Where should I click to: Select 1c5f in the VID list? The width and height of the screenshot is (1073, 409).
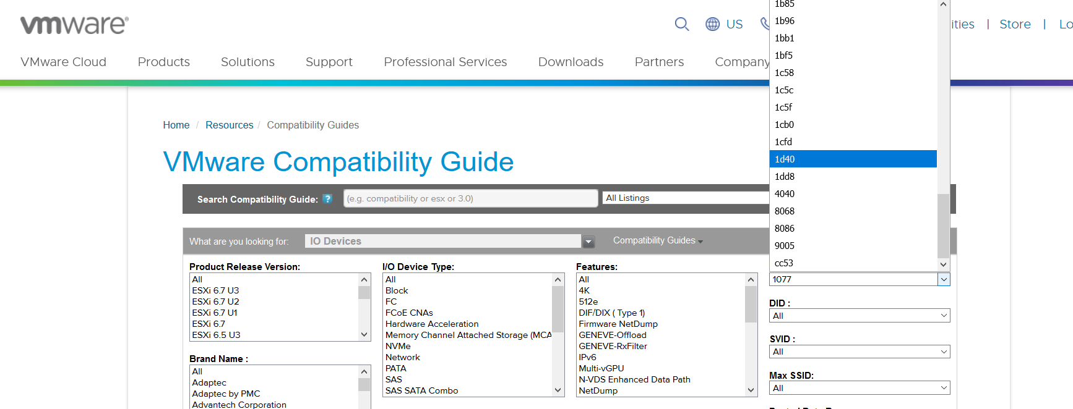tap(853, 107)
